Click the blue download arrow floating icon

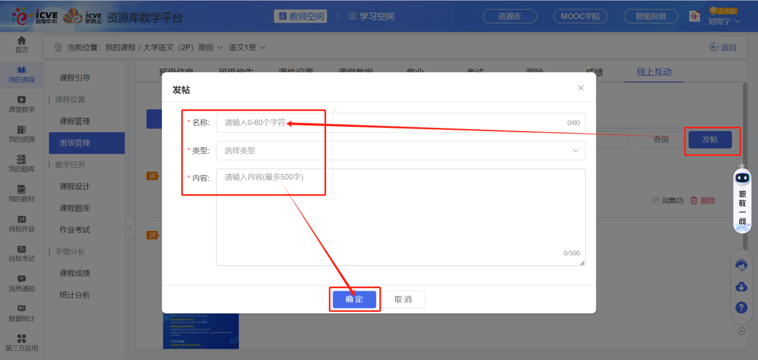pos(741,286)
